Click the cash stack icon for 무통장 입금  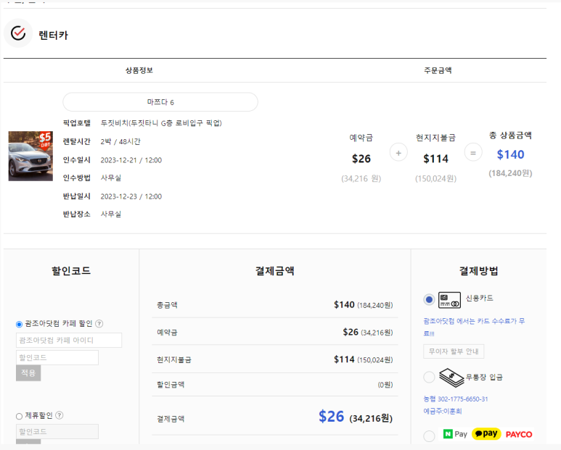point(451,378)
